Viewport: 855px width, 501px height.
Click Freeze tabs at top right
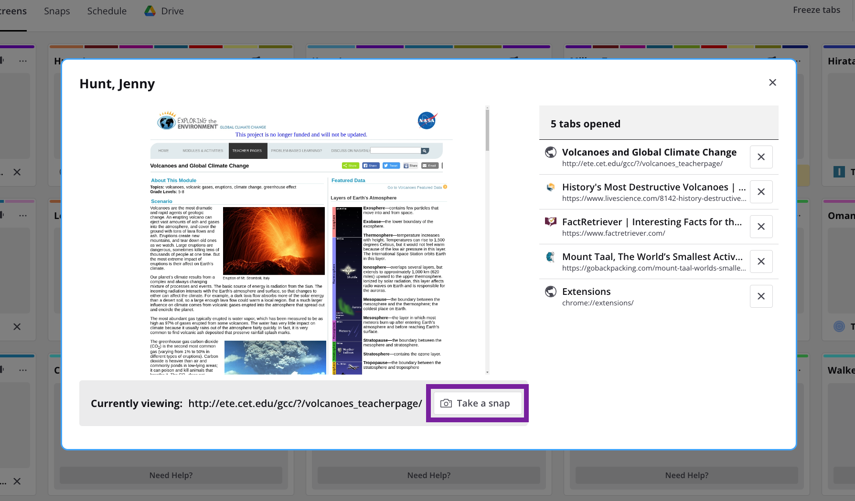point(816,10)
